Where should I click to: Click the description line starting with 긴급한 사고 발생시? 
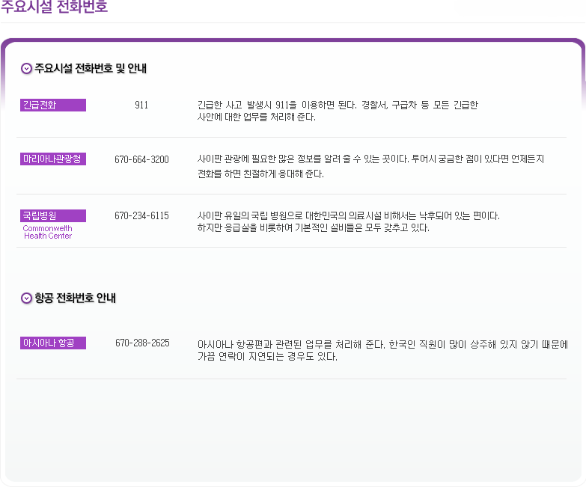(337, 105)
